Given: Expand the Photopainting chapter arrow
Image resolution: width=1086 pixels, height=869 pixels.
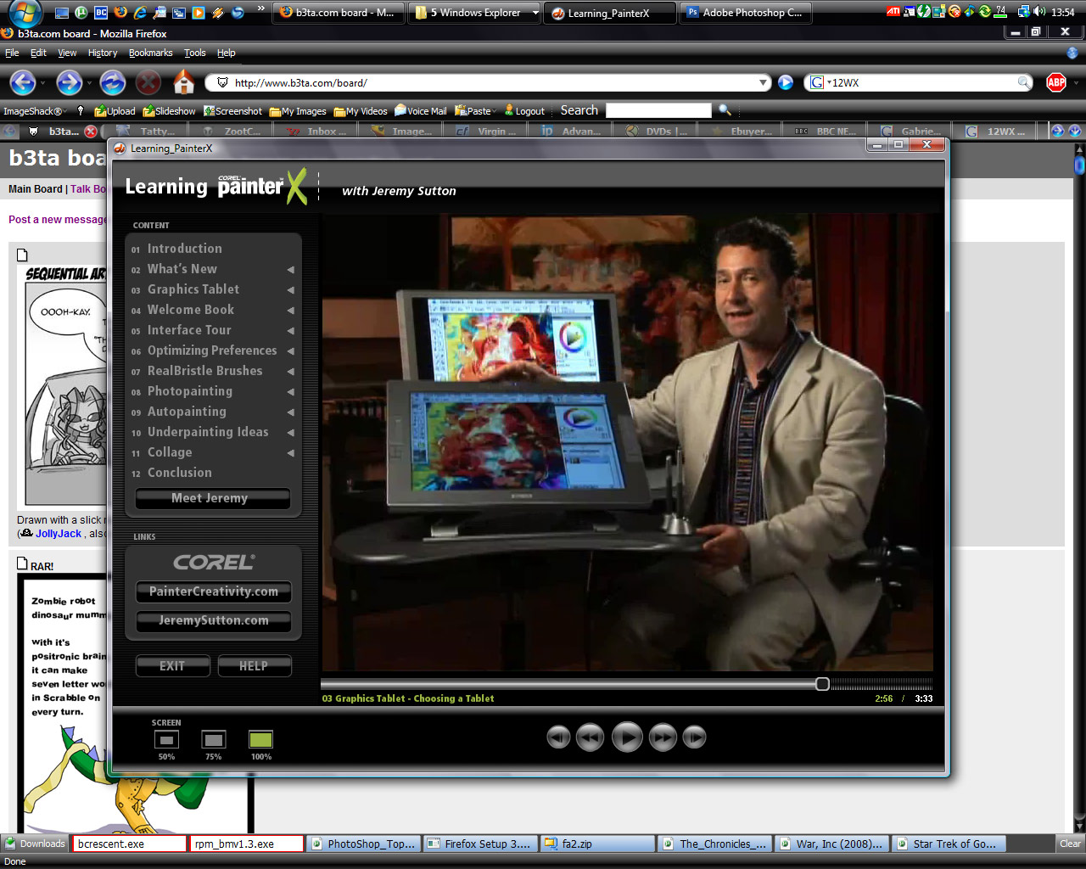Looking at the screenshot, I should click(291, 392).
